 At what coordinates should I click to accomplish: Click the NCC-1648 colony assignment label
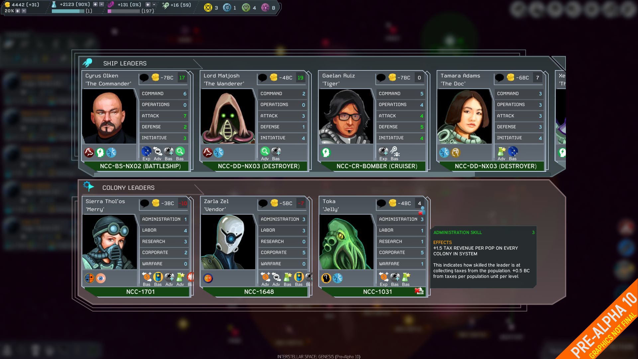(x=259, y=292)
